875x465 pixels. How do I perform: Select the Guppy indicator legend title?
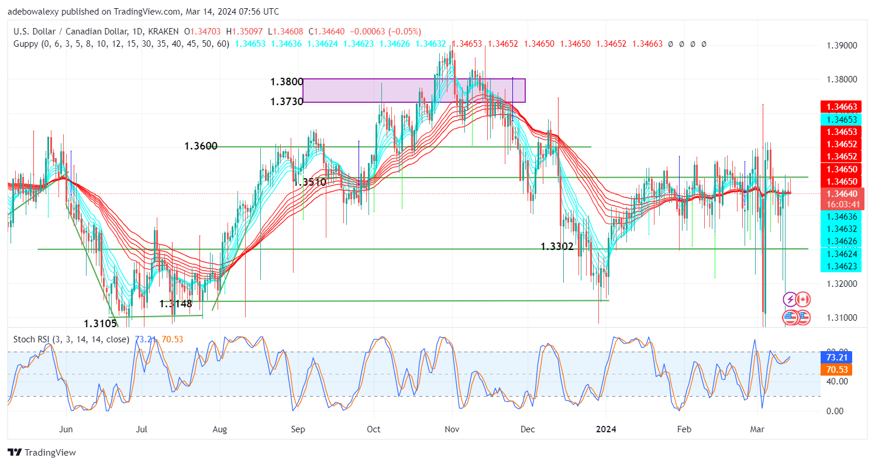[x=121, y=43]
